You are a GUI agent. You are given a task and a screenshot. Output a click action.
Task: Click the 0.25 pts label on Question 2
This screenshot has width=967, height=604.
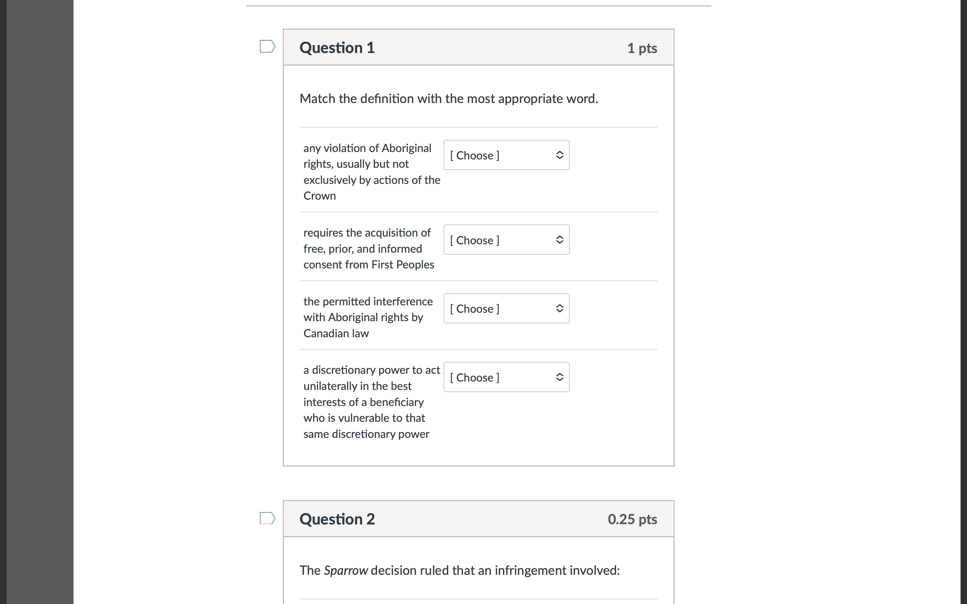(632, 518)
